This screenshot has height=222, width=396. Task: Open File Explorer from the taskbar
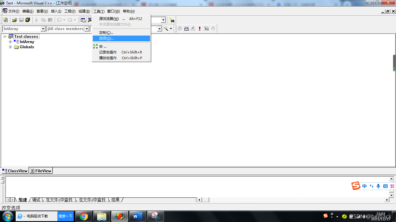(102, 216)
